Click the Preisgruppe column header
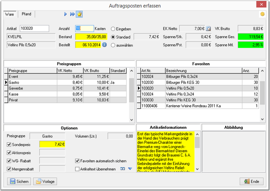This screenshot has width=270, height=191. 32,71
